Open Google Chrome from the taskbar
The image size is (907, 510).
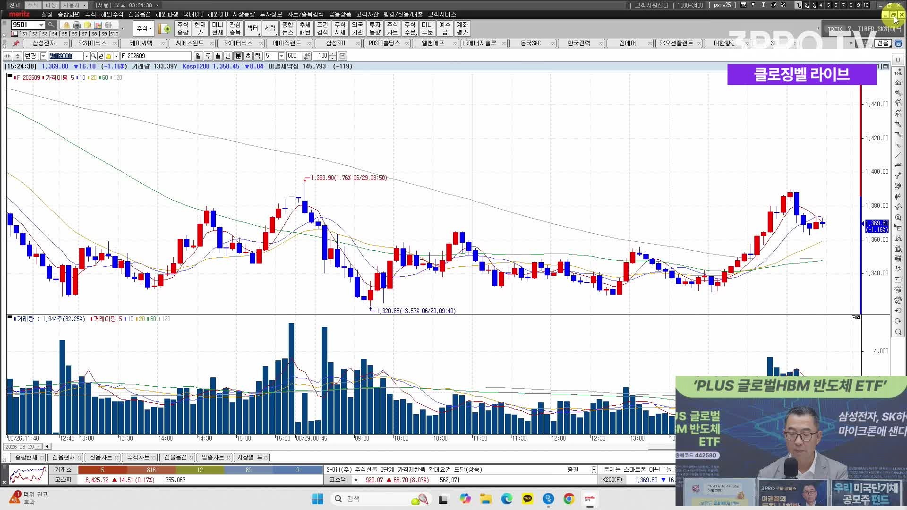pos(569,499)
